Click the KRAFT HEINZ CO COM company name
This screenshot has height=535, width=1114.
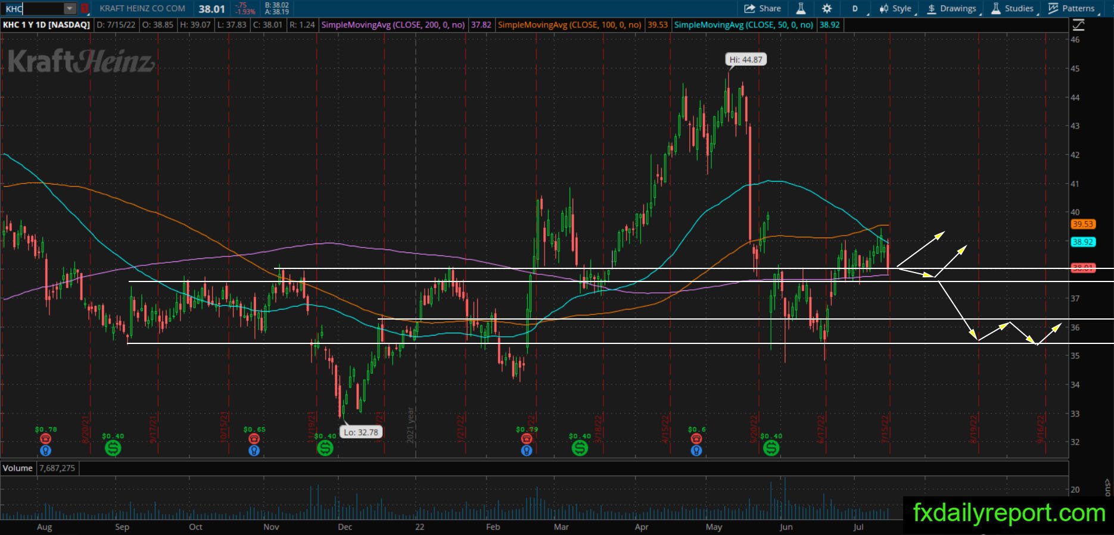(x=142, y=9)
